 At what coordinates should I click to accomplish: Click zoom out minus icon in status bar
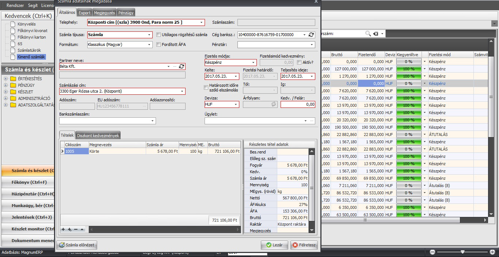(x=432, y=252)
